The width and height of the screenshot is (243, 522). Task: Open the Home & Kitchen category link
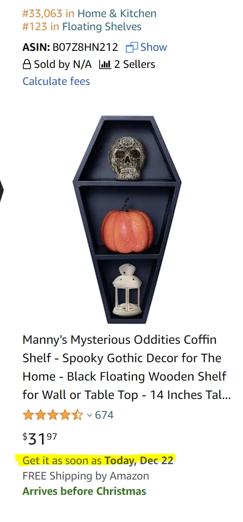(117, 13)
